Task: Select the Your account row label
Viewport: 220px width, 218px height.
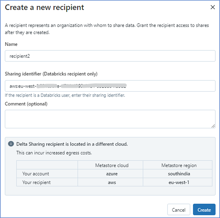Action: 36,173
